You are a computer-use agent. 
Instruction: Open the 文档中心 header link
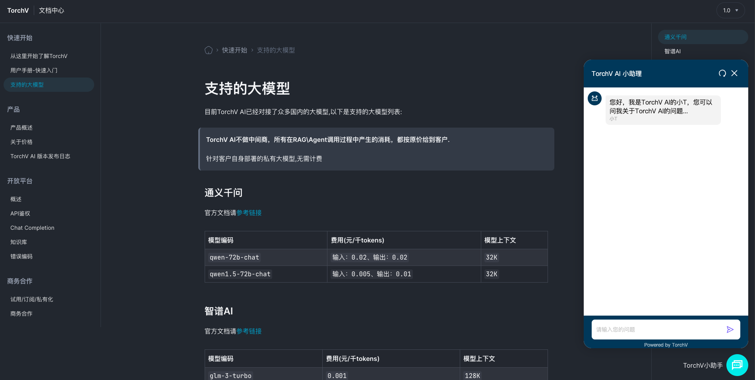pos(51,10)
